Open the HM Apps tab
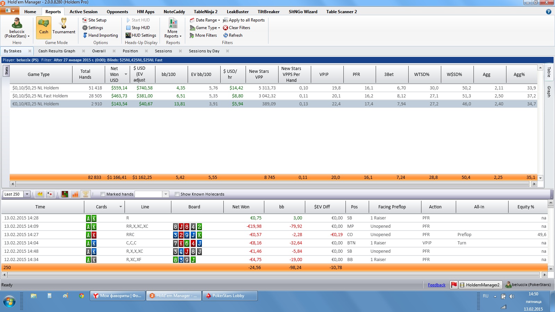 (146, 12)
